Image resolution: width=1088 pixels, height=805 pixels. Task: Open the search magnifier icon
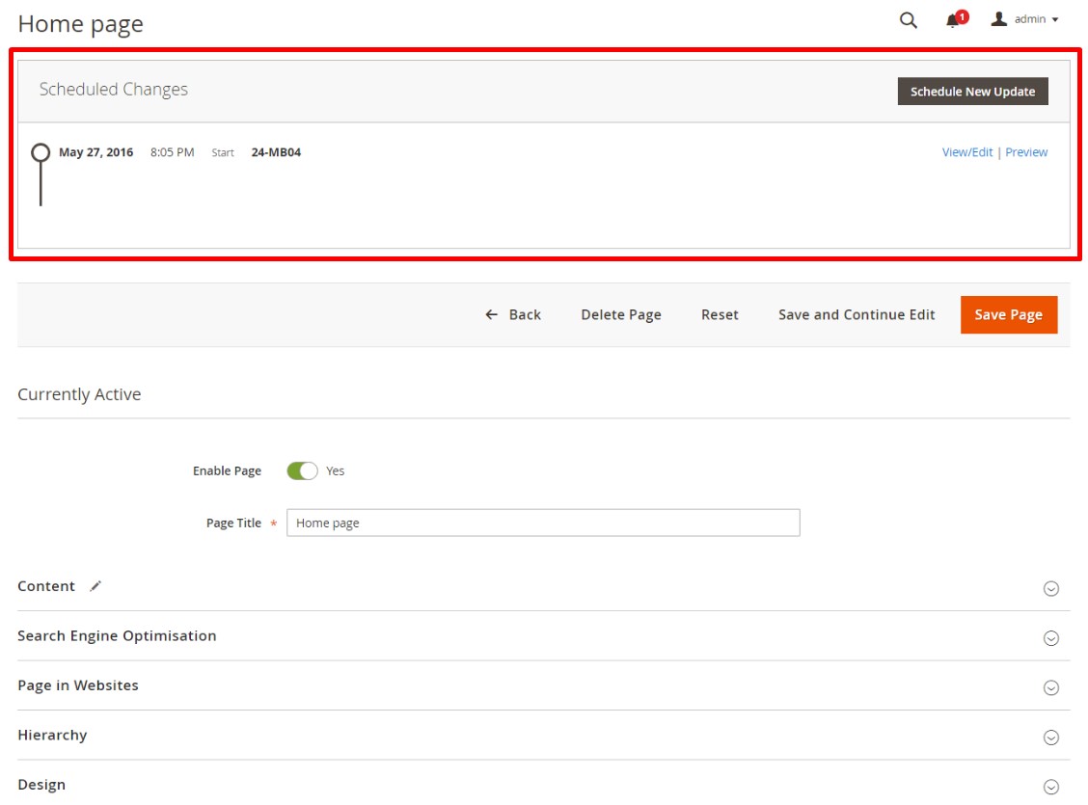[x=908, y=20]
